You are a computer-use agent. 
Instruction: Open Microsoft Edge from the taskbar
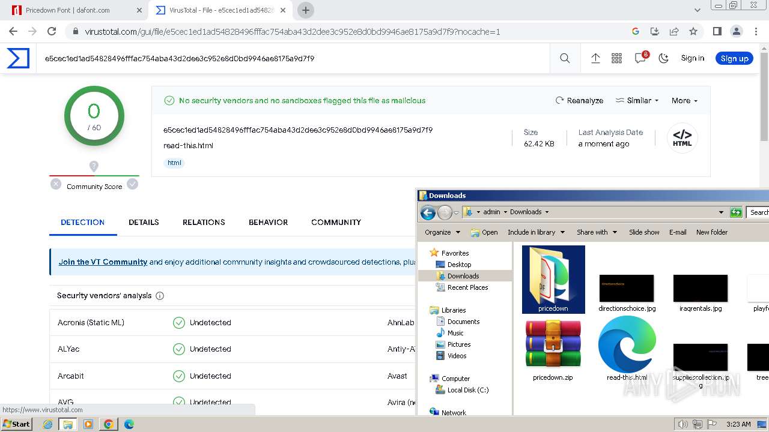(x=129, y=424)
